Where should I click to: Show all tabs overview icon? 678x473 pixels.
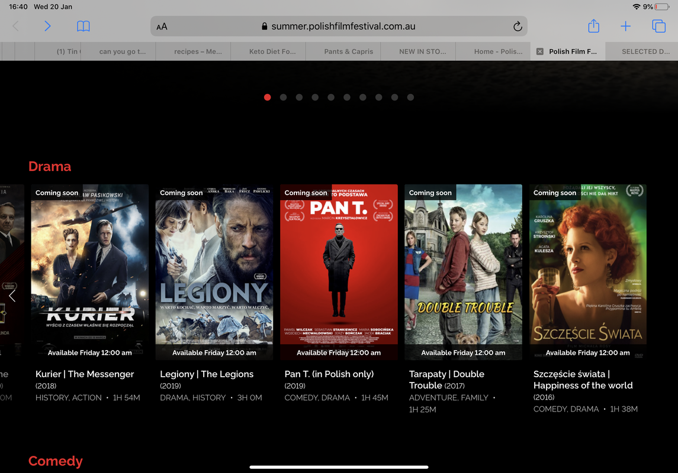point(658,27)
